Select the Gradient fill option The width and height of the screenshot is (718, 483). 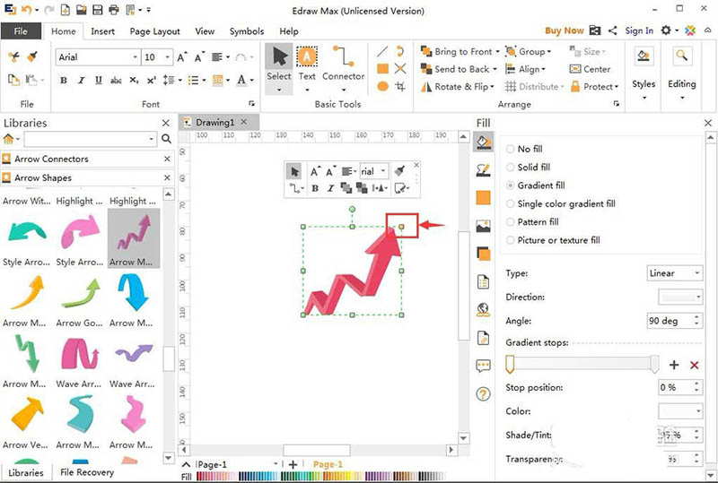coord(535,185)
